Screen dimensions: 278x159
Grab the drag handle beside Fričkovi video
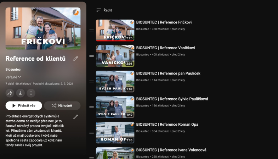coord(91,31)
